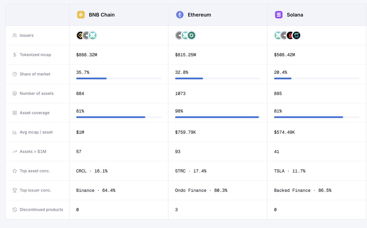Click the people icon beside Issuers

pos(14,35)
